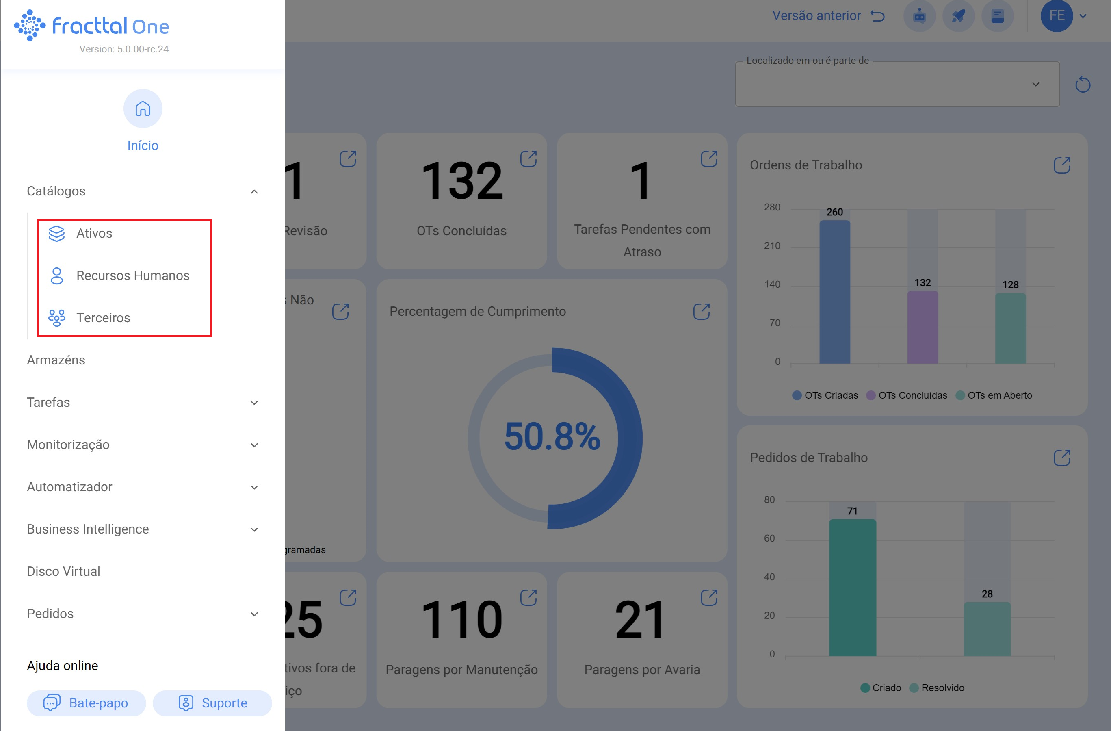Open Recursos Humanos in sidebar
Image resolution: width=1111 pixels, height=731 pixels.
[x=132, y=275]
